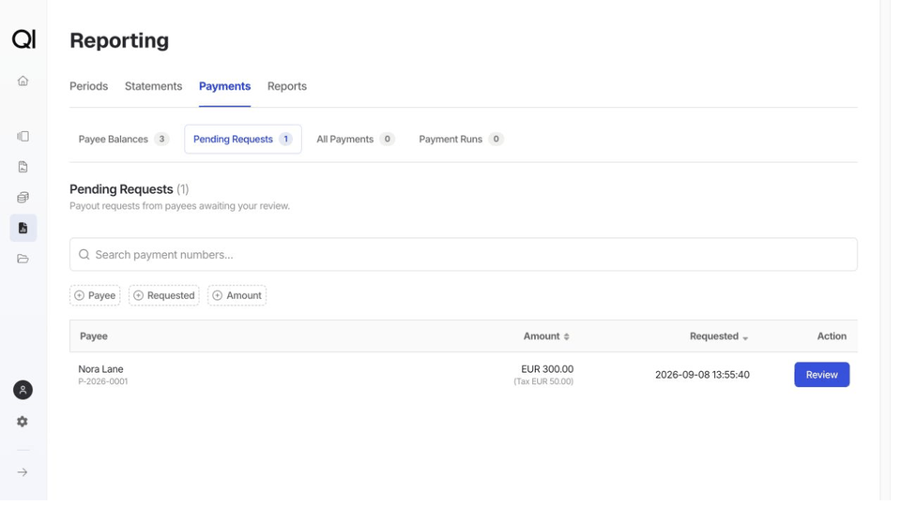This screenshot has height=506, width=901.
Task: Click the Pending Requests (1) section heading
Action: (130, 191)
